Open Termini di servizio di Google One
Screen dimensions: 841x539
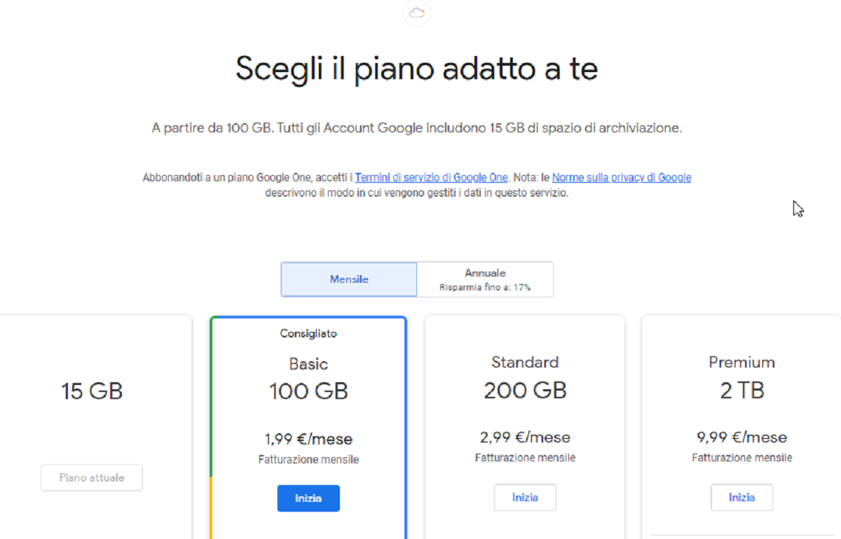(x=432, y=178)
